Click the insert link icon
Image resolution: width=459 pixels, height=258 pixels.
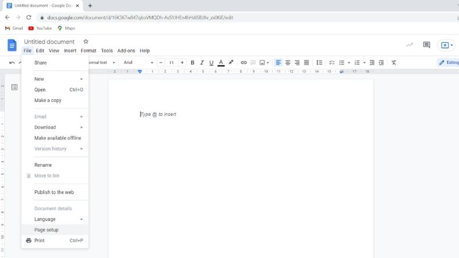tap(244, 62)
